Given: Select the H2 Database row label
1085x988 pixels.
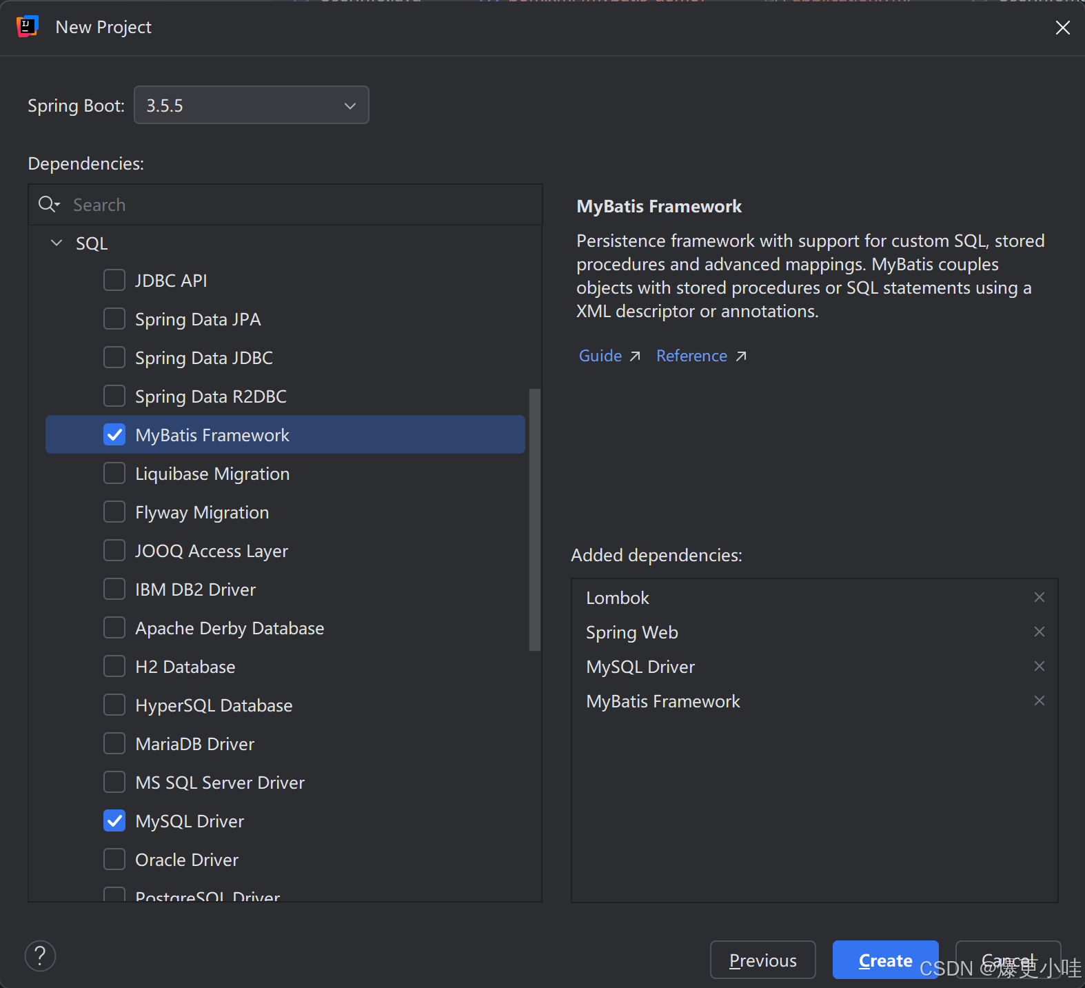Looking at the screenshot, I should tap(185, 667).
